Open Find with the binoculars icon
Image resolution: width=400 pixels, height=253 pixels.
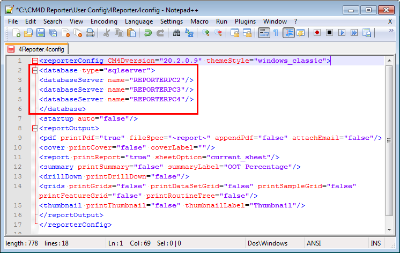(x=176, y=33)
